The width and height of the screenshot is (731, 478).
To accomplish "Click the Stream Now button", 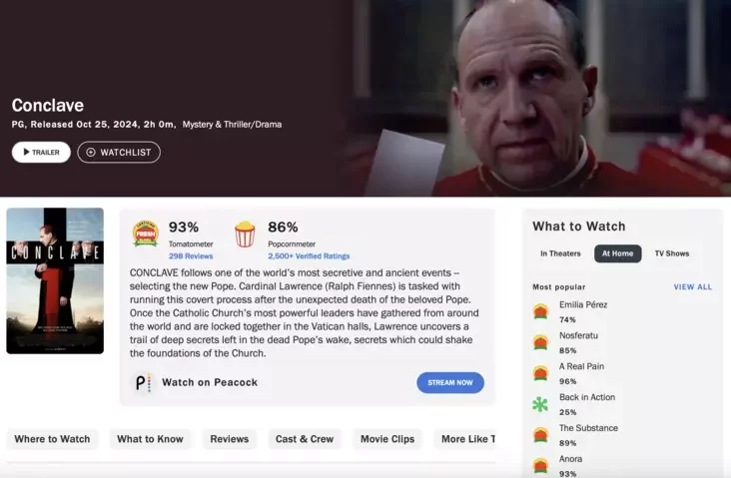I will point(450,382).
